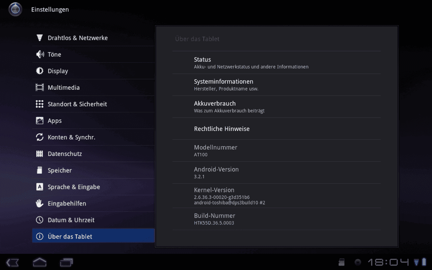Open Sprache & Eingabe settings
Viewport: 432px width, 270px height.
pos(93,187)
